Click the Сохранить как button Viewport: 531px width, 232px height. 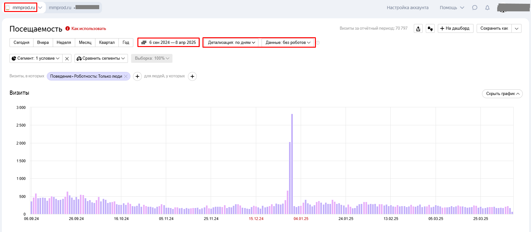click(494, 28)
